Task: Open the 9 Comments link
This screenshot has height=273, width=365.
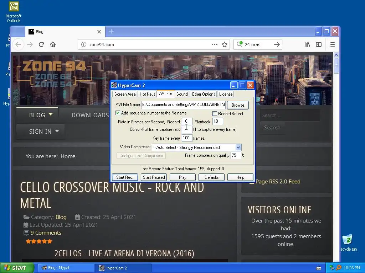Action: [x=46, y=232]
